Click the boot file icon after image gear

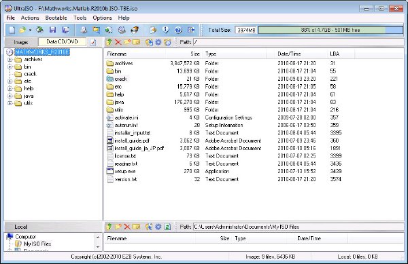[167, 42]
